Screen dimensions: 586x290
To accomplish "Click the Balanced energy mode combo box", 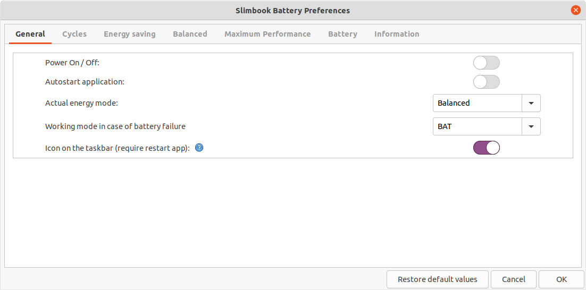I will (477, 103).
